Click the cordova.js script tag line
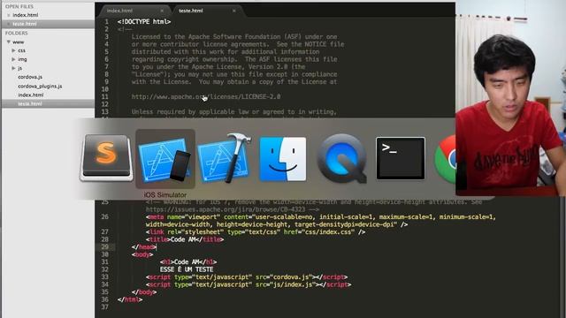Viewport: 566px width, 318px height. [x=247, y=276]
